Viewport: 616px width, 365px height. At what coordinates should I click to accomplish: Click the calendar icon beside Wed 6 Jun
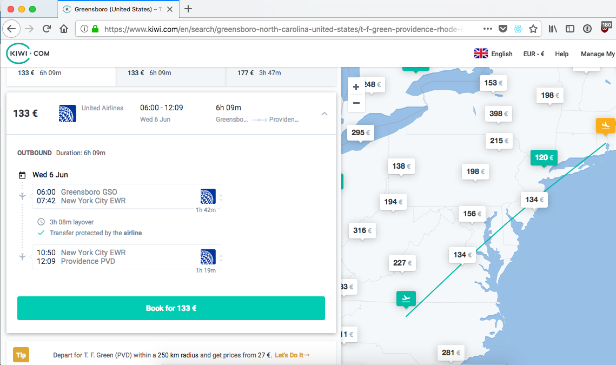click(x=22, y=175)
